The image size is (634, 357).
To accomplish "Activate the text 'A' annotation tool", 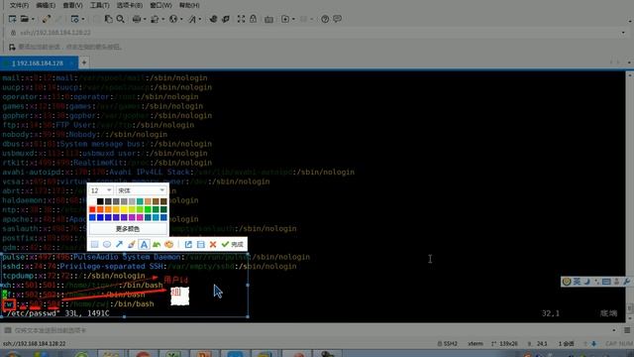I will pos(144,245).
